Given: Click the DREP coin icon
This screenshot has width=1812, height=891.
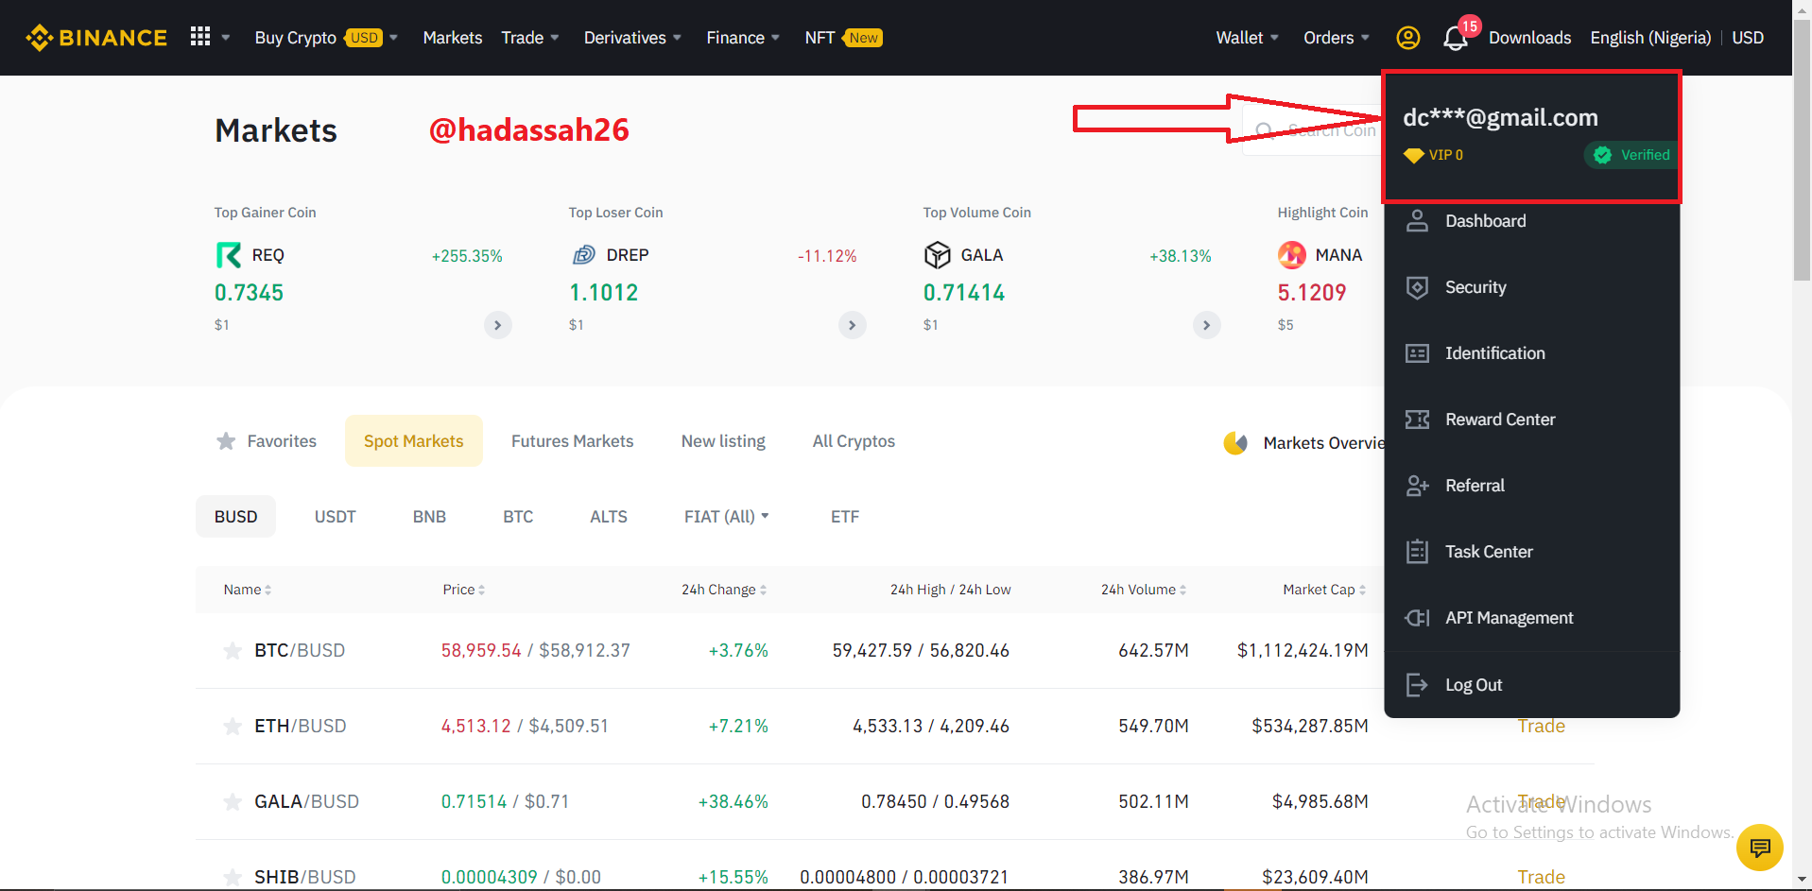Looking at the screenshot, I should click(583, 255).
